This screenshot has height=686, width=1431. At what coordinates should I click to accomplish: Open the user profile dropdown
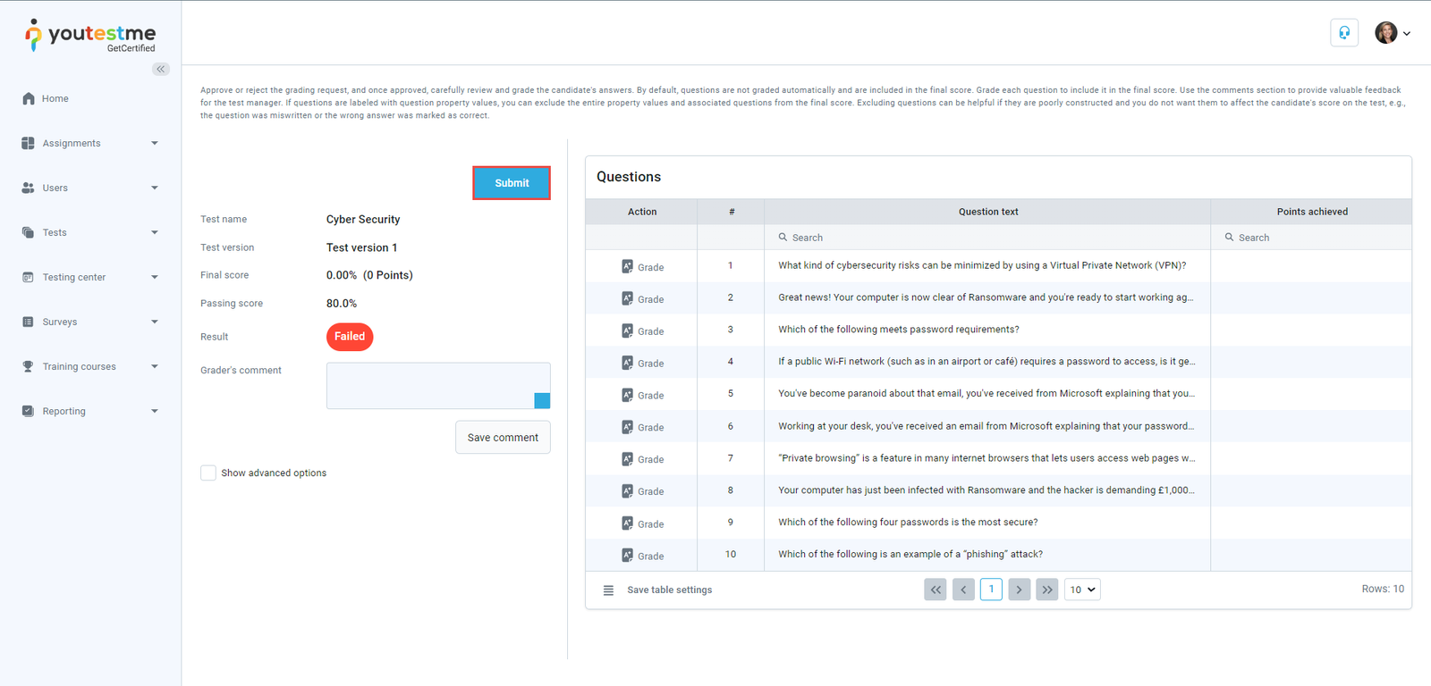coord(1393,33)
